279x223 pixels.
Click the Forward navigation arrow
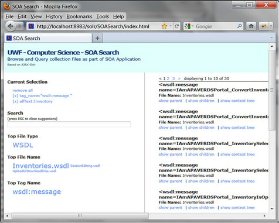pos(19,26)
